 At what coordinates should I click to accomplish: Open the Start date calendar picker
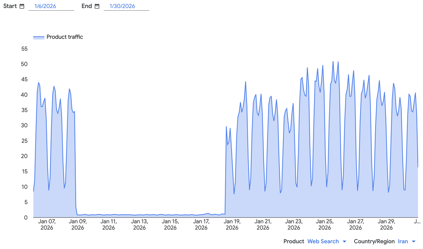click(x=21, y=6)
